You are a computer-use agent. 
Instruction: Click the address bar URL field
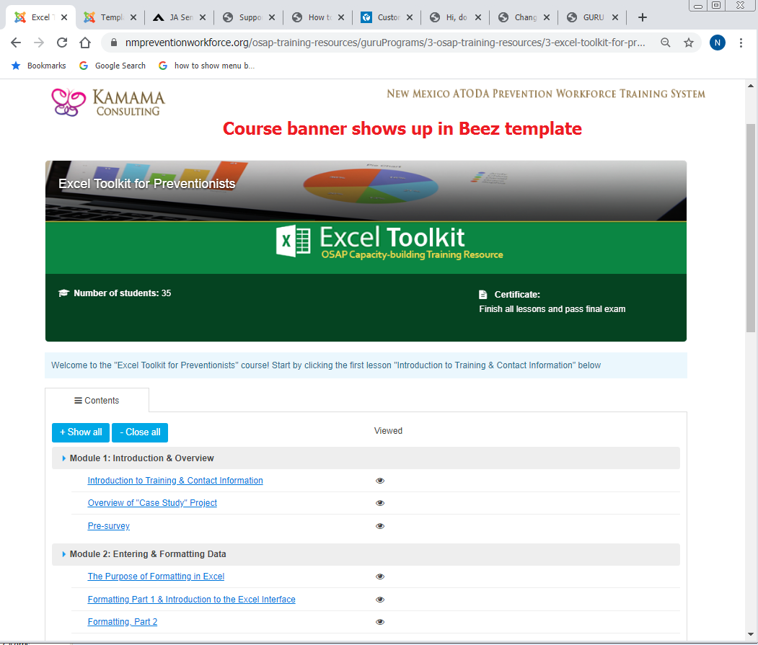point(385,43)
